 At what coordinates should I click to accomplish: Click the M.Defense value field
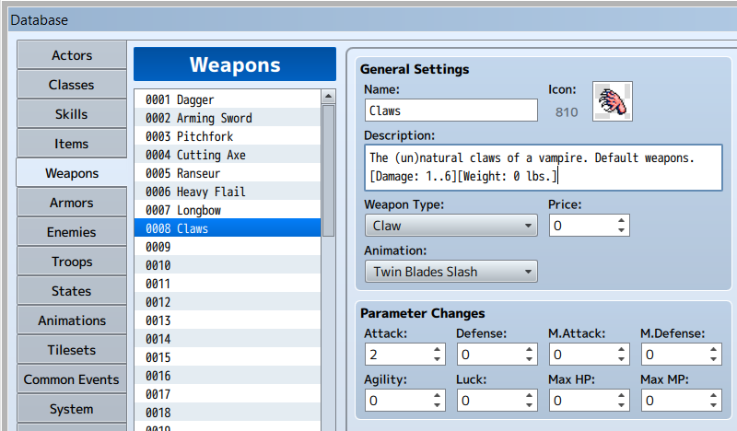pos(674,355)
